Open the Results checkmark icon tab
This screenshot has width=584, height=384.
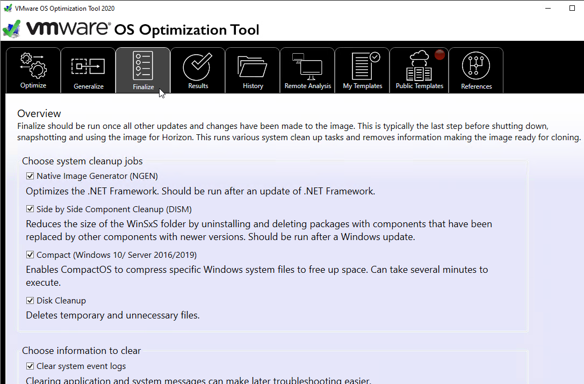(x=198, y=67)
